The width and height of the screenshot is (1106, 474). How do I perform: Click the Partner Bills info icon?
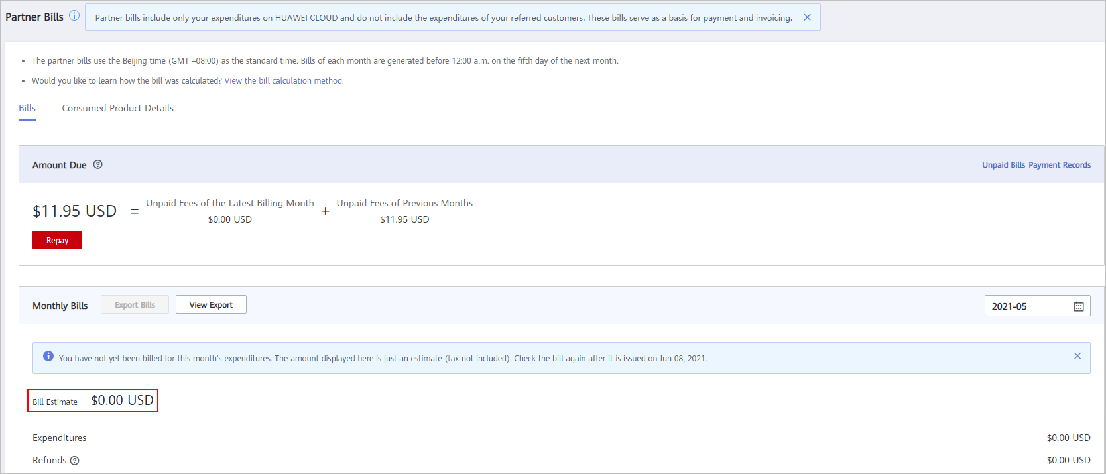coord(74,16)
